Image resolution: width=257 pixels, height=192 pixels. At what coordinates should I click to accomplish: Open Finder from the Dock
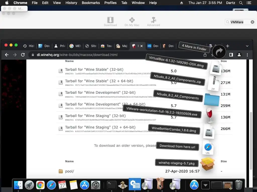click(x=18, y=185)
